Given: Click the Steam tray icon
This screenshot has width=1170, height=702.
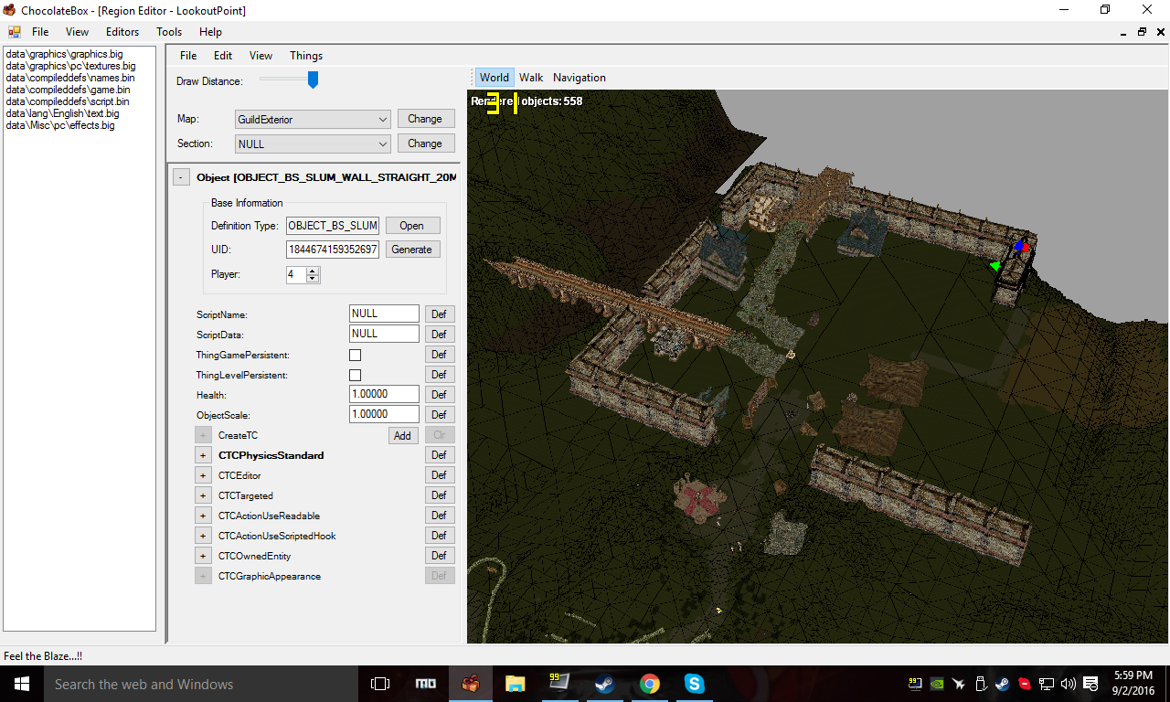Looking at the screenshot, I should click(x=1003, y=684).
